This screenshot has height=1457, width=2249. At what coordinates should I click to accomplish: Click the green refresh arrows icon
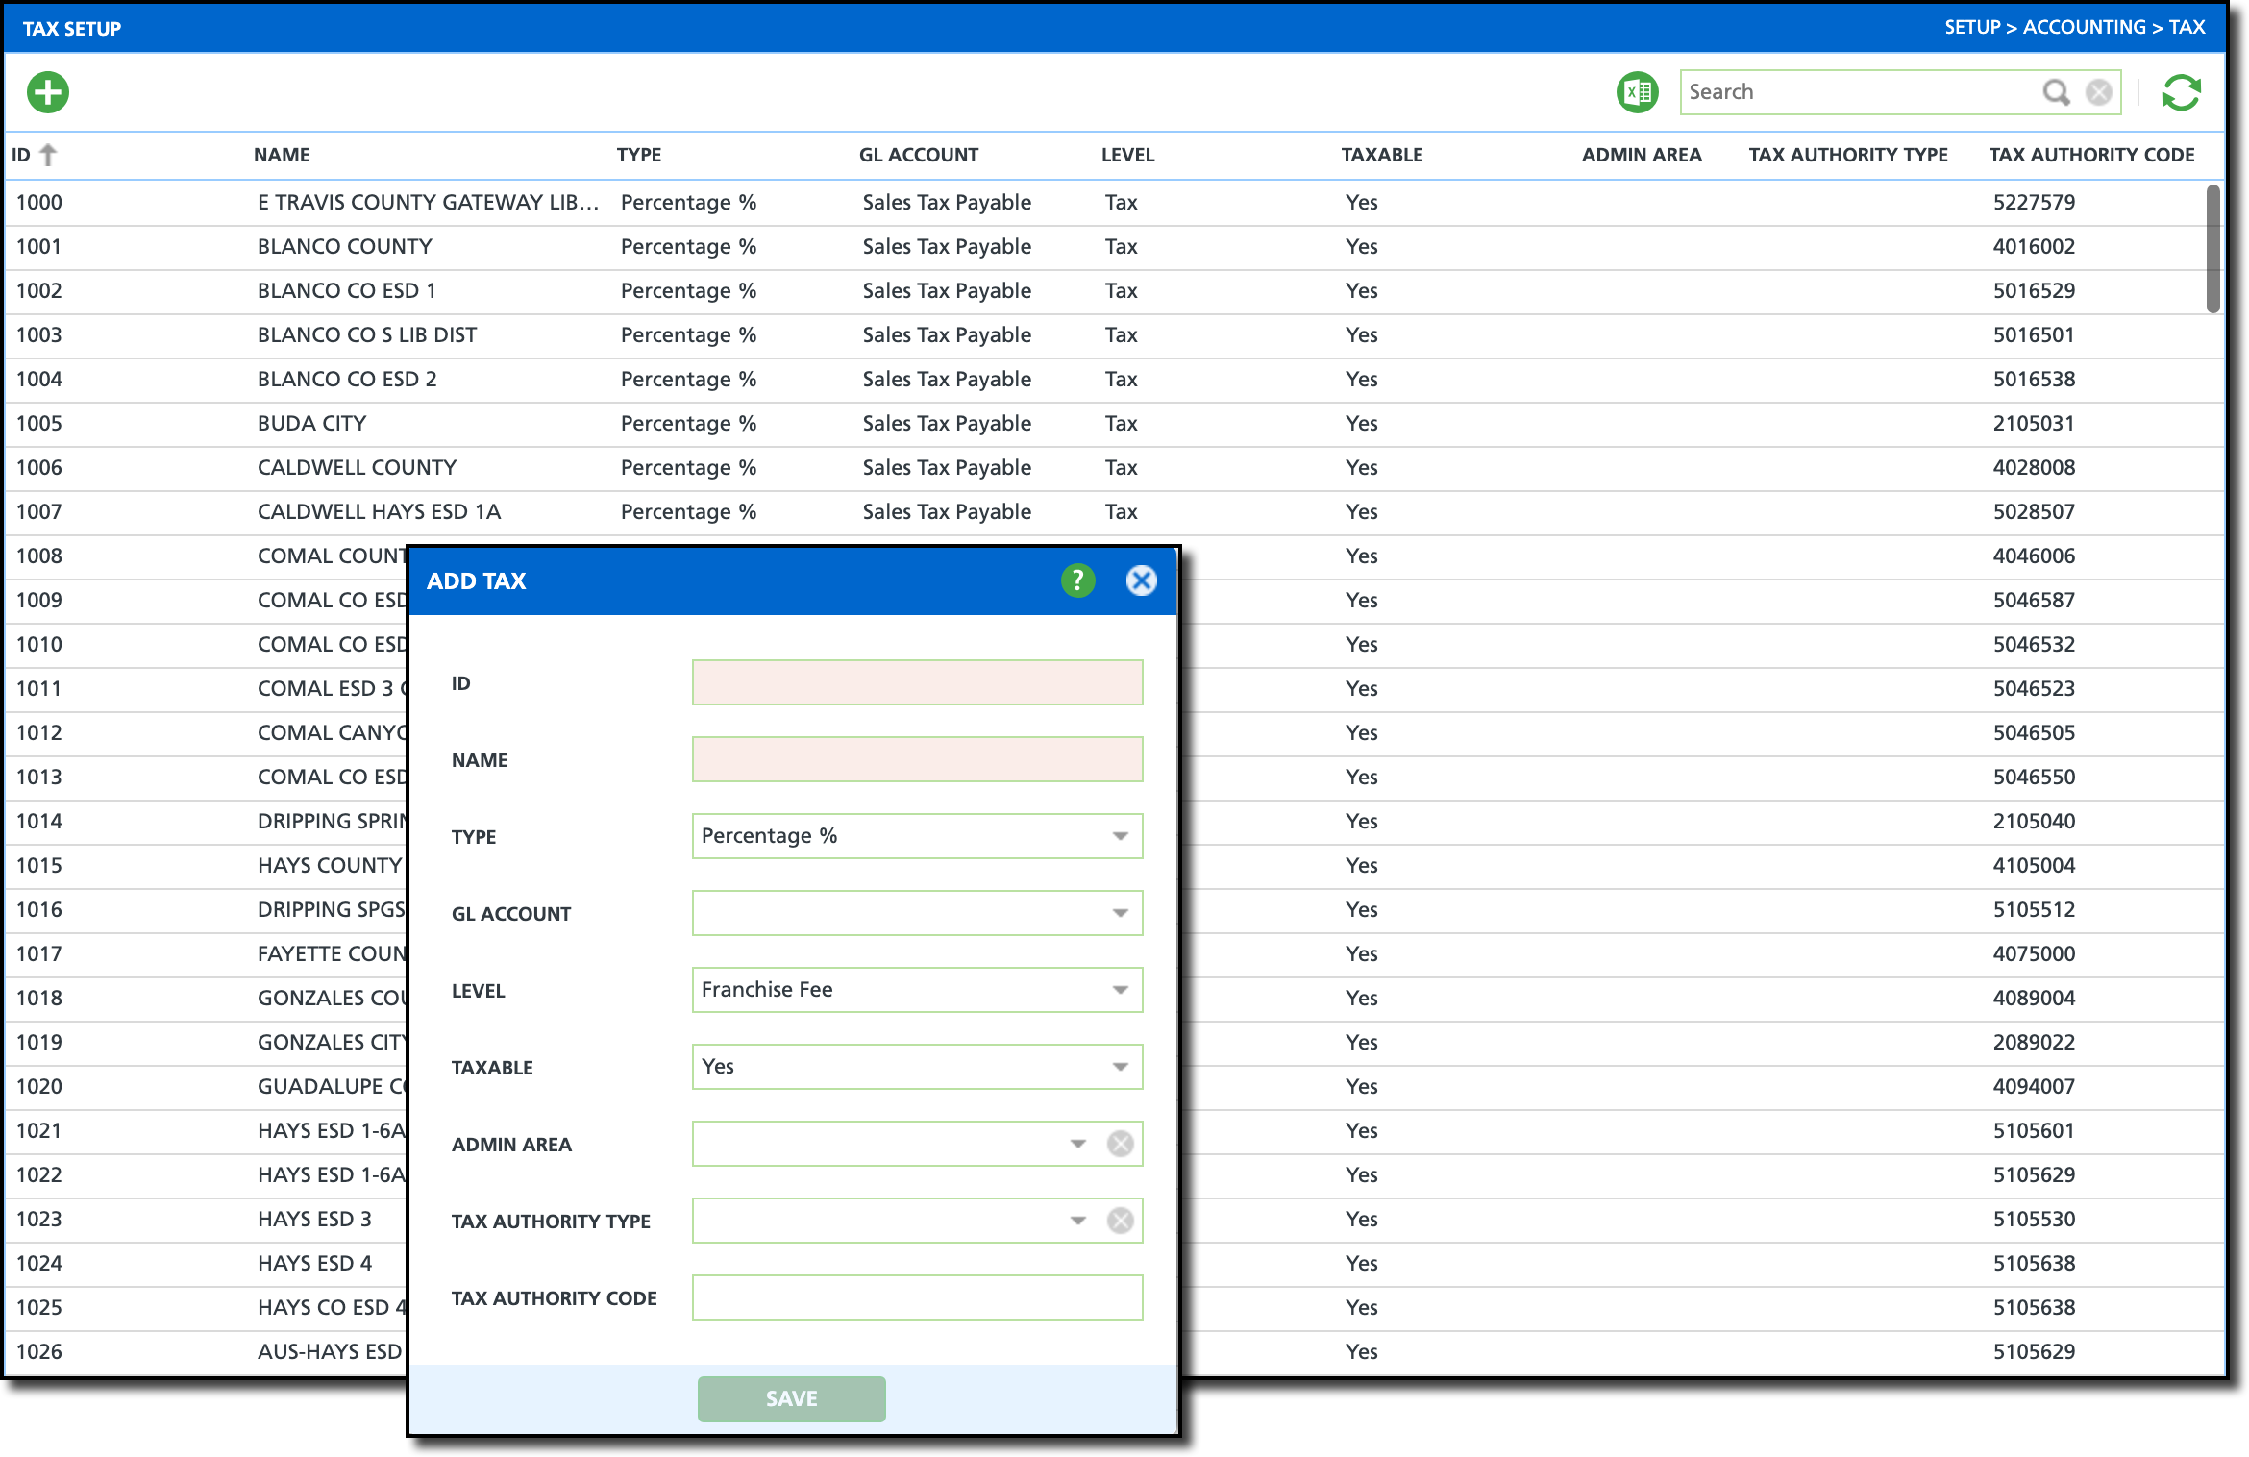(2181, 93)
